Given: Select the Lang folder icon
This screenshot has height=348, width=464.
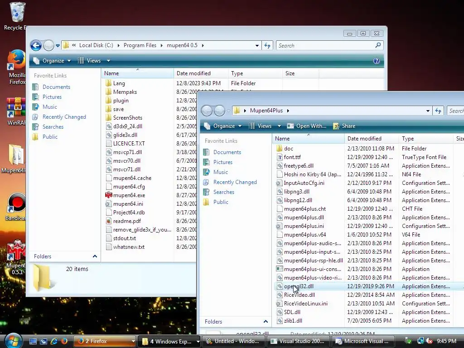Looking at the screenshot, I should coord(109,83).
